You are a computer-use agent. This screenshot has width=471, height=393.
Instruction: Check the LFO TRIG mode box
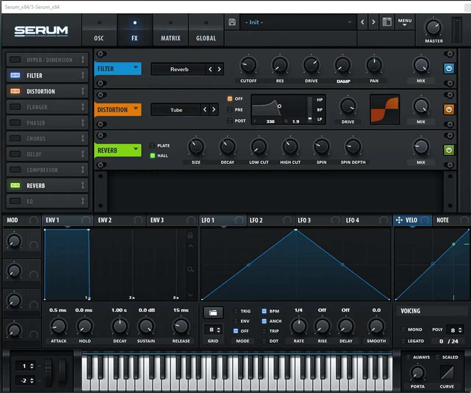tap(235, 311)
